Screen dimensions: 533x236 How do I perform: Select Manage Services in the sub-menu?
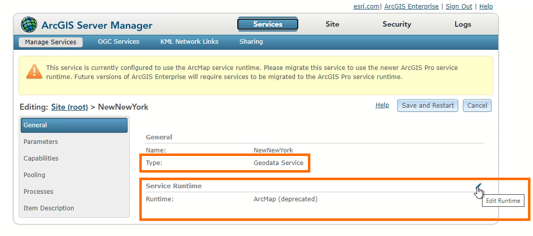[x=50, y=42]
